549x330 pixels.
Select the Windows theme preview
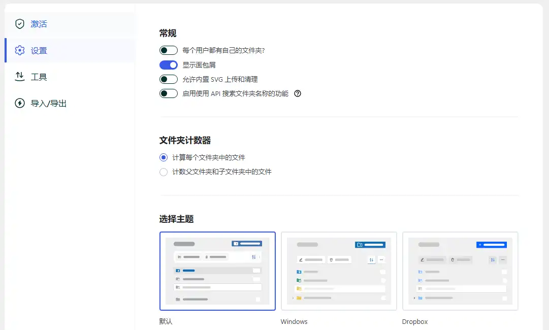tap(339, 271)
